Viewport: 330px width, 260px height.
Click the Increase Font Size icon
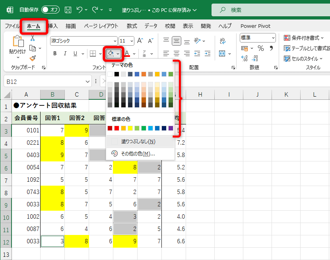(140, 41)
